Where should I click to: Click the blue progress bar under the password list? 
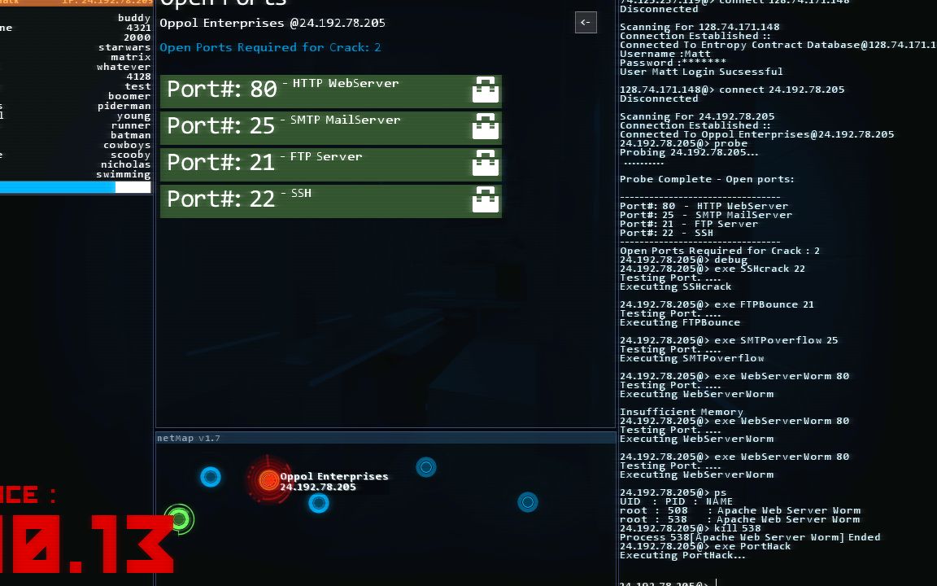point(76,187)
